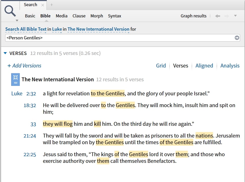Run search with the arrow button in query box

[x=237, y=38]
